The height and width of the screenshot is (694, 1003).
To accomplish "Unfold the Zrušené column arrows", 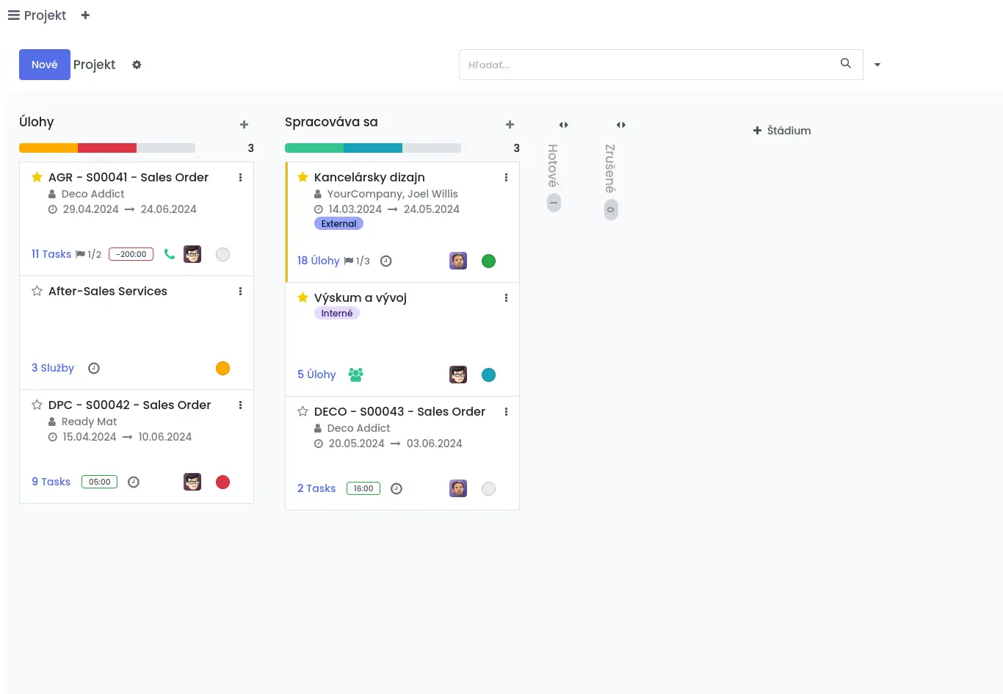I will (x=621, y=125).
